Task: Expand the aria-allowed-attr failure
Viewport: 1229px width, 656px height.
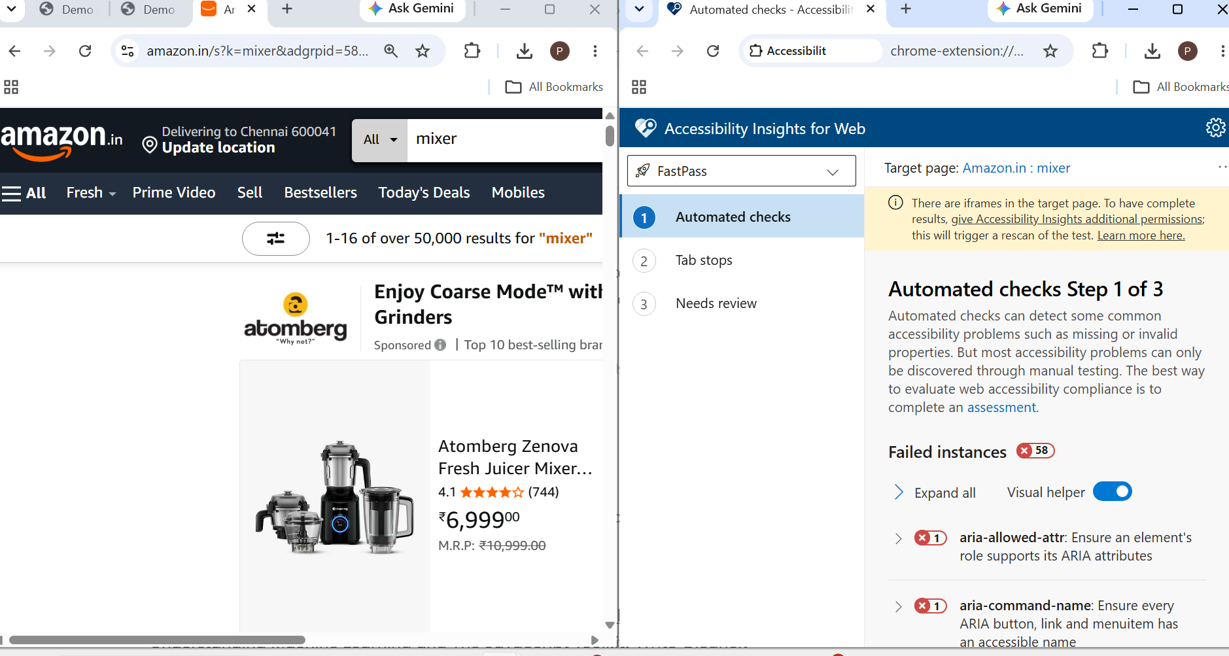Action: coord(899,538)
